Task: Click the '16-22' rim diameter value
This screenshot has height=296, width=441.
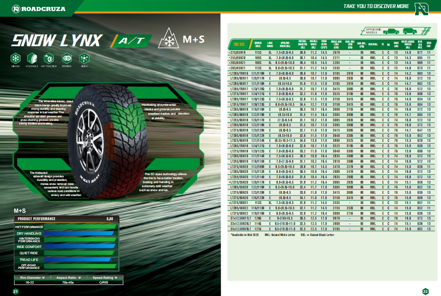Action: (x=29, y=282)
